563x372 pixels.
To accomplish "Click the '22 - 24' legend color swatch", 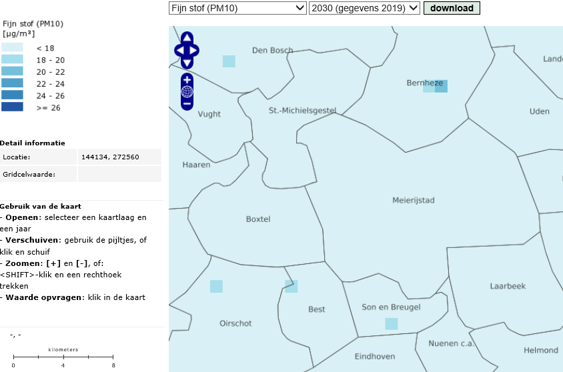I will (x=12, y=83).
